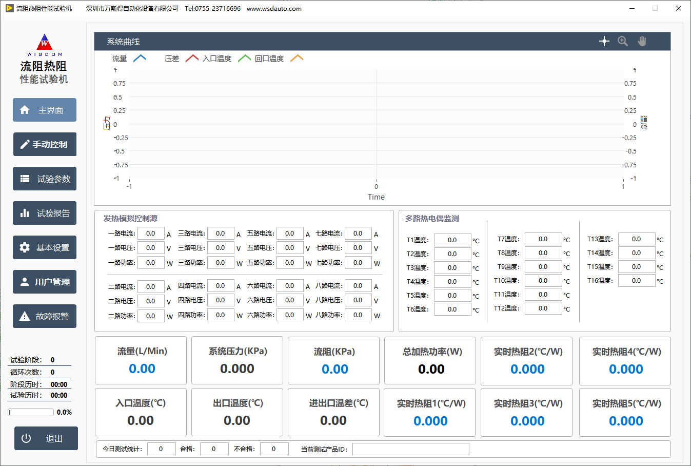The width and height of the screenshot is (691, 466).
Task: Click the bar chart icon on 试验报告
Action: tap(25, 213)
